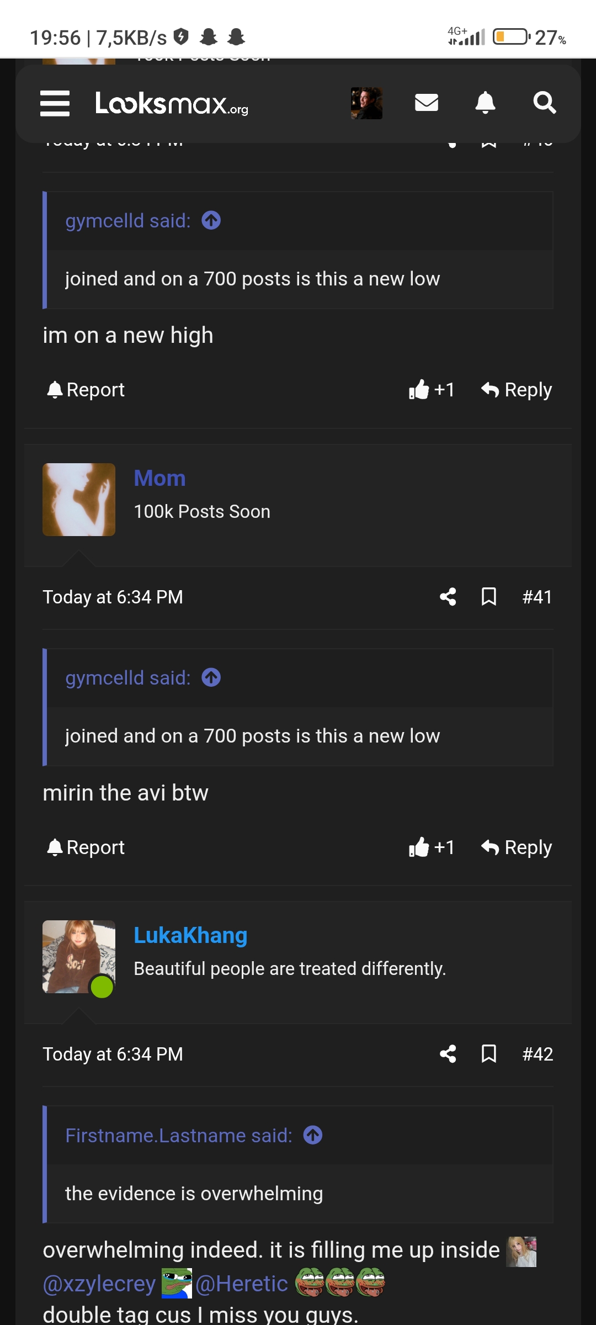Open your profile avatar in header

[x=366, y=103]
